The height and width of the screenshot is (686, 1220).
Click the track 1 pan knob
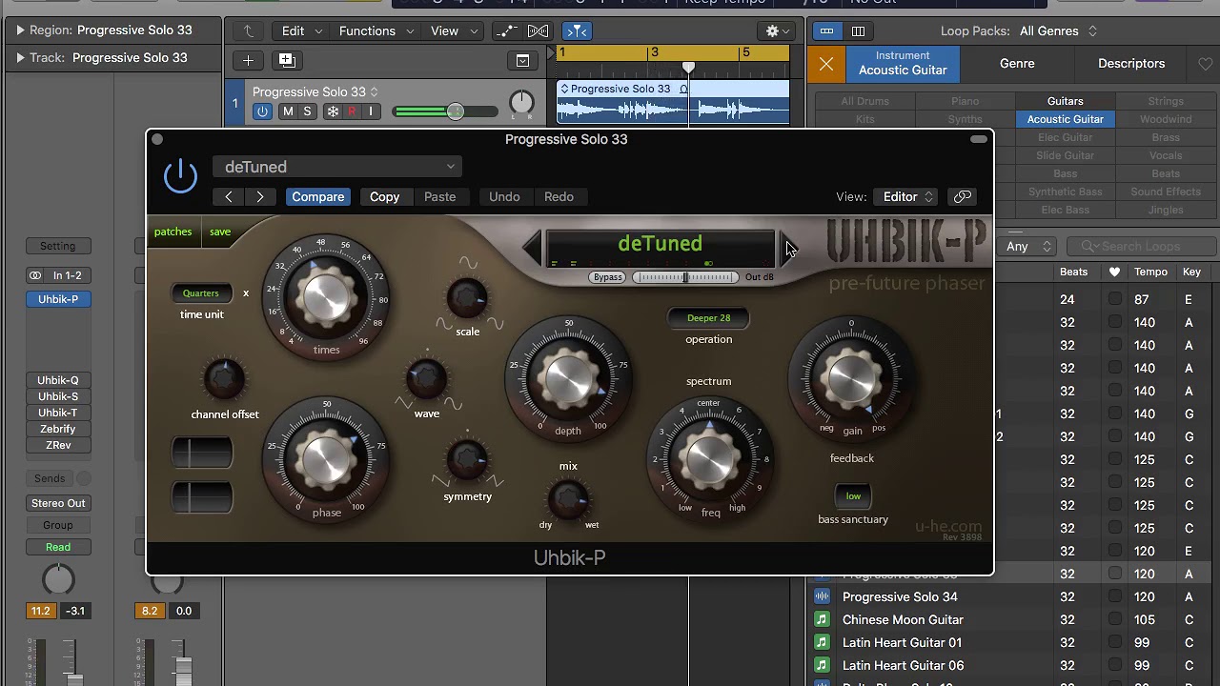click(521, 102)
